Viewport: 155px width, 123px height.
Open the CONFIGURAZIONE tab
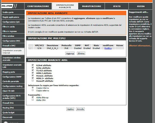click(38, 6)
